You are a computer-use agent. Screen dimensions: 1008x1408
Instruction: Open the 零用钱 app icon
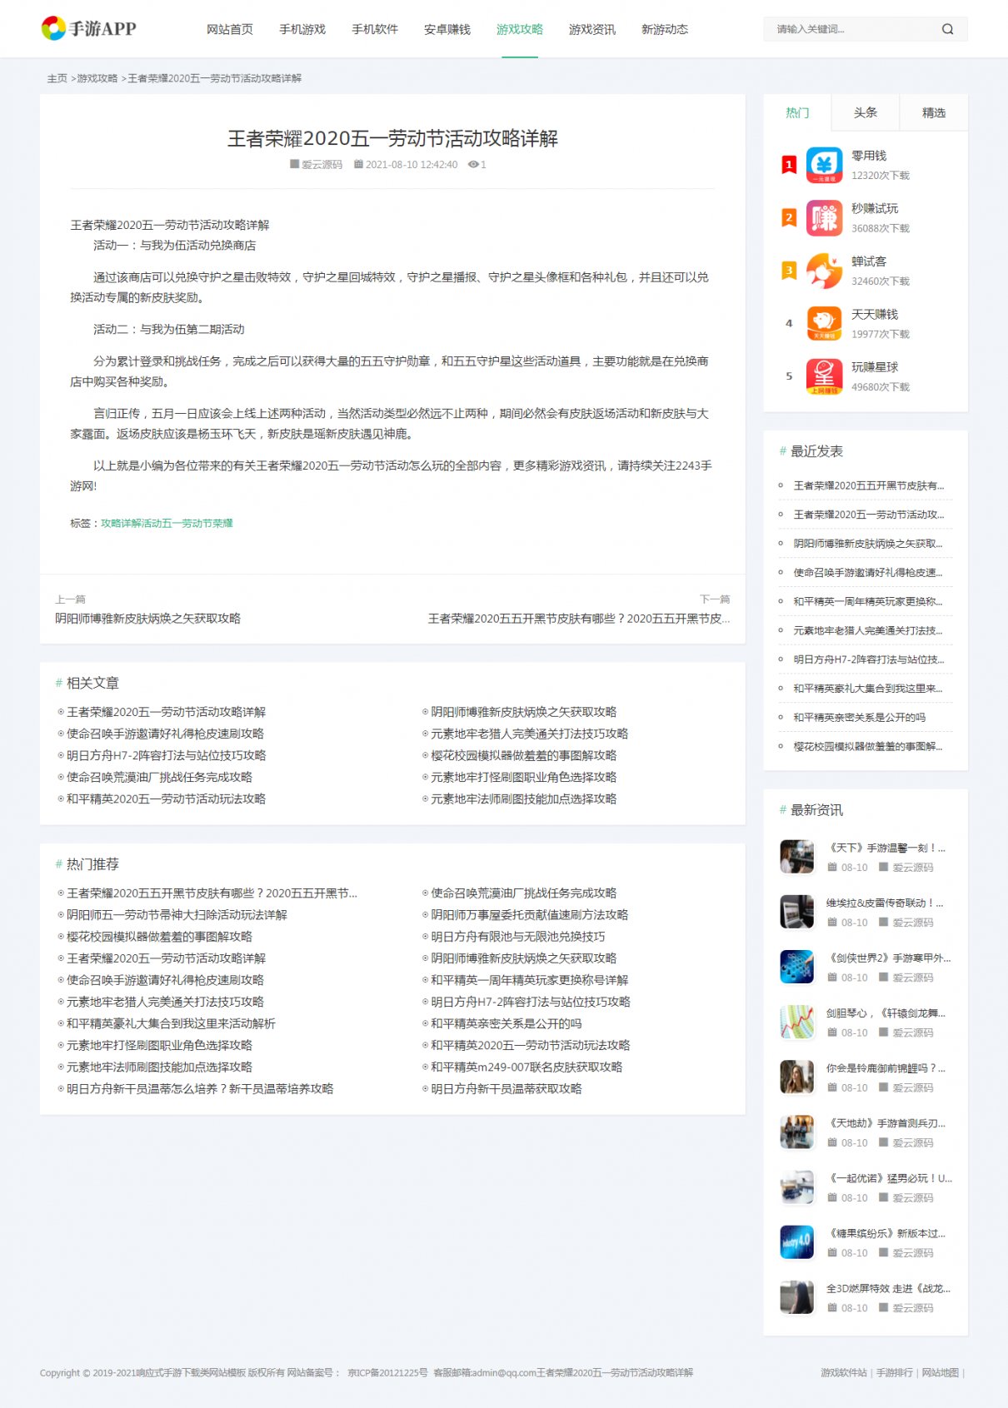coord(824,165)
